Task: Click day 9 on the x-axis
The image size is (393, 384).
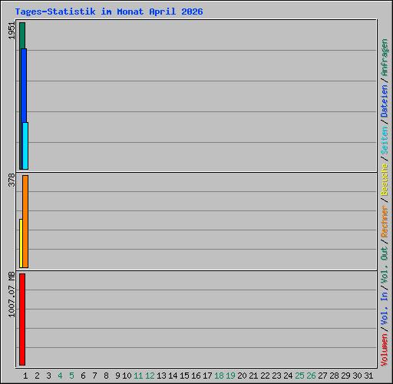Action: click(x=117, y=376)
